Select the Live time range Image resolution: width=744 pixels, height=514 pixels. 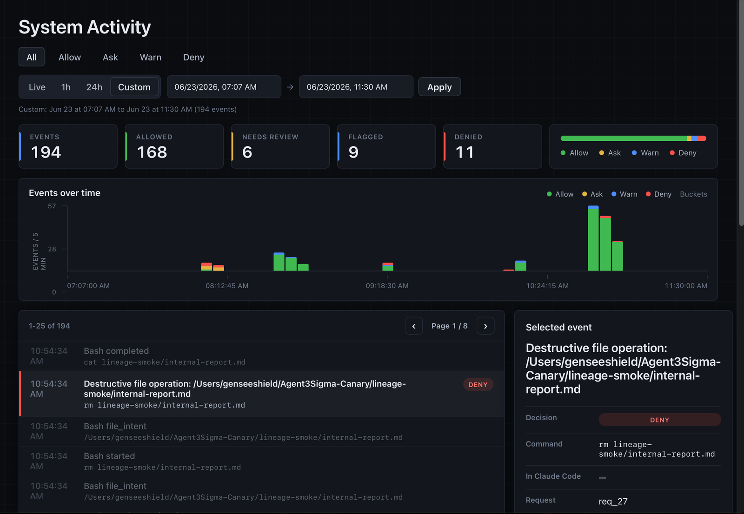tap(37, 87)
